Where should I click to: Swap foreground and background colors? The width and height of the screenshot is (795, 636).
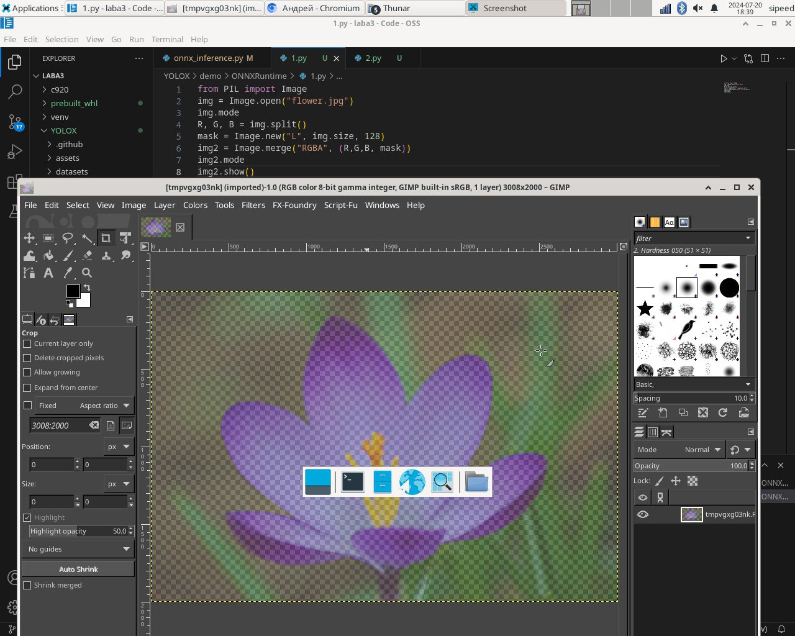[87, 288]
